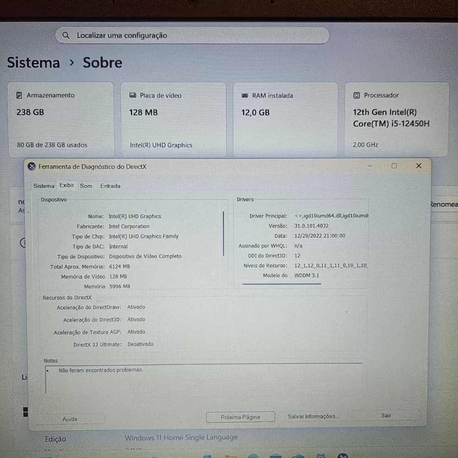
Task: Click the 'Ferramenta de Diagnóstico do DirectX' title
Action: (x=93, y=167)
